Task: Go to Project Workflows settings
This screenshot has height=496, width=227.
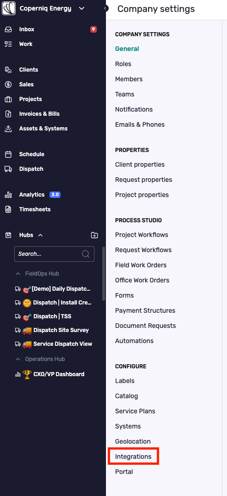Action: (x=141, y=235)
